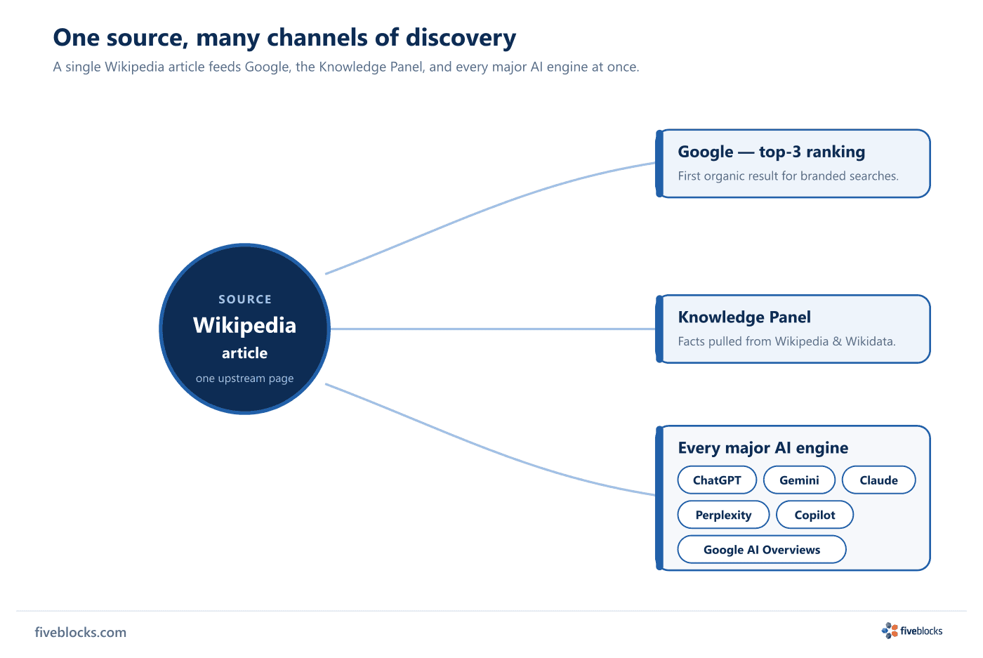Click the 'One source, many channels of discovery' title
Screen dimensions: 983x658
click(284, 37)
